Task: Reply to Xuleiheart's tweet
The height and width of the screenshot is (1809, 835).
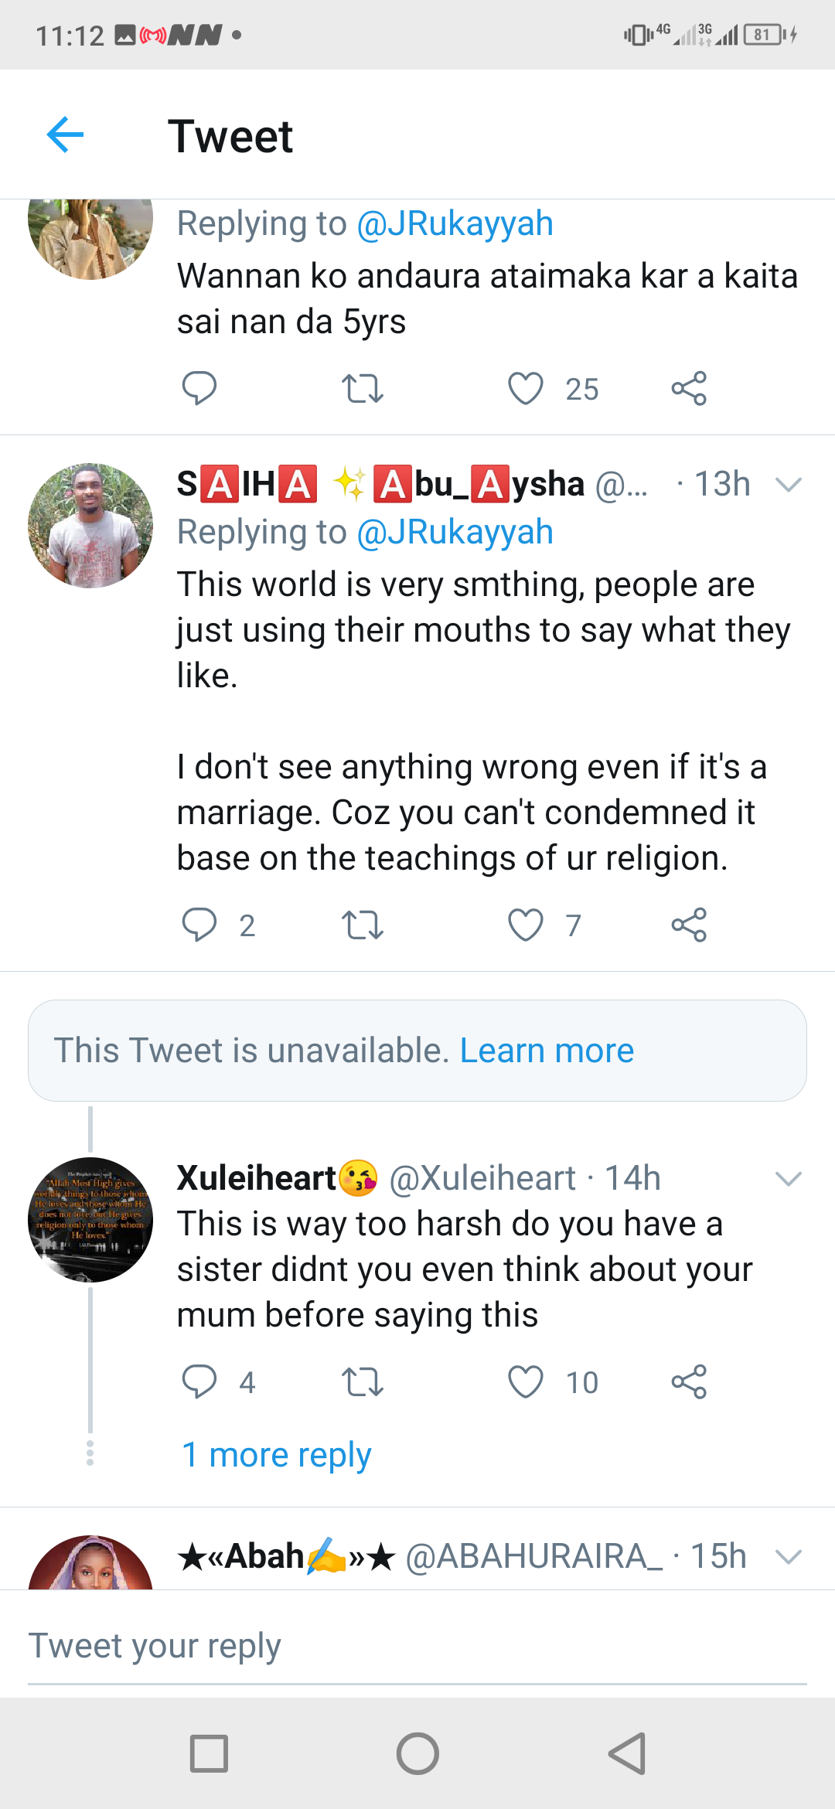Action: tap(199, 1381)
